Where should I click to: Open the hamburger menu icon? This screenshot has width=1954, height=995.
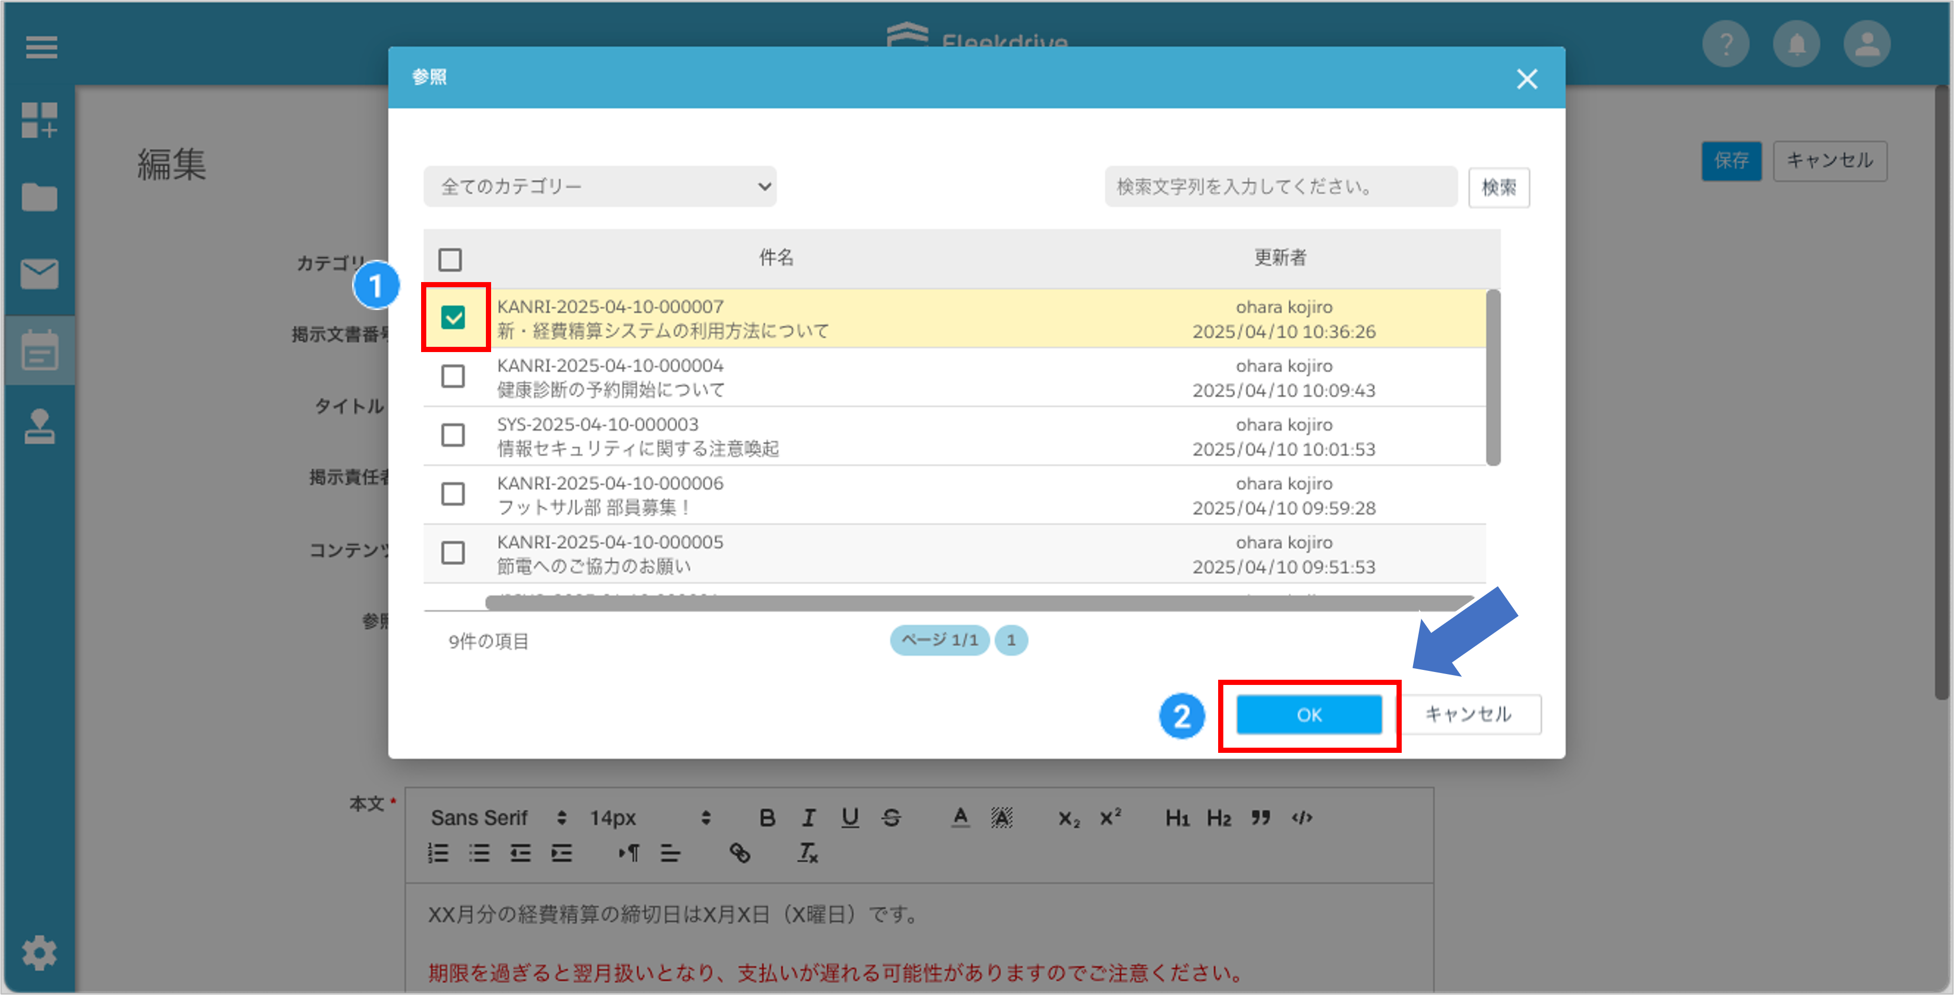tap(41, 47)
